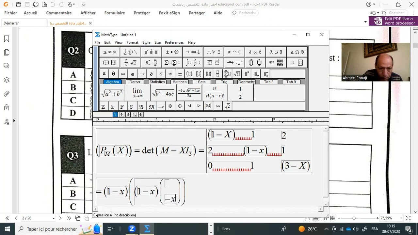Insert partial derivative symbol
The width and height of the screenshot is (418, 235).
pyautogui.click(x=151, y=74)
